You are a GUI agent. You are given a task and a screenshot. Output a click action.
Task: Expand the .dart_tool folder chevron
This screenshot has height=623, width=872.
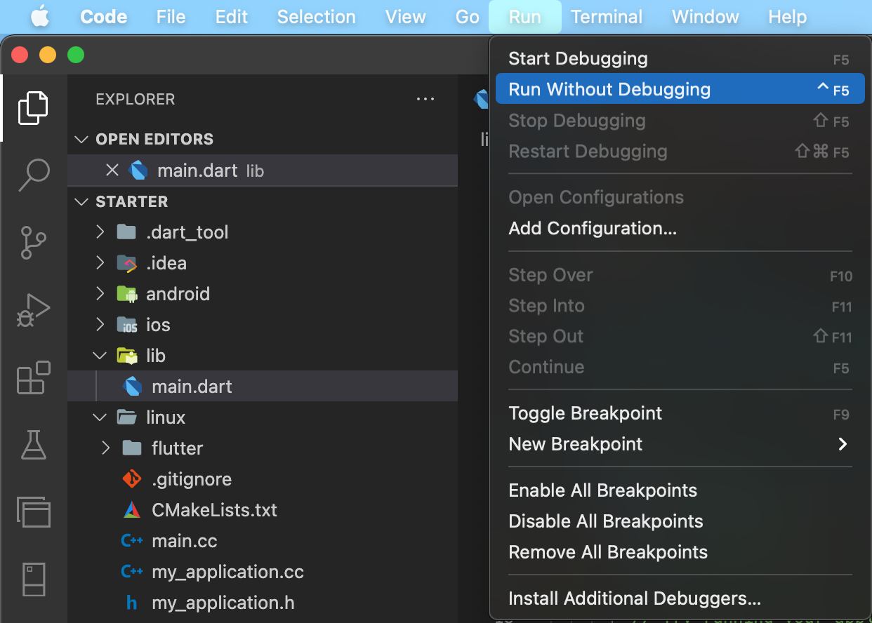pos(100,232)
